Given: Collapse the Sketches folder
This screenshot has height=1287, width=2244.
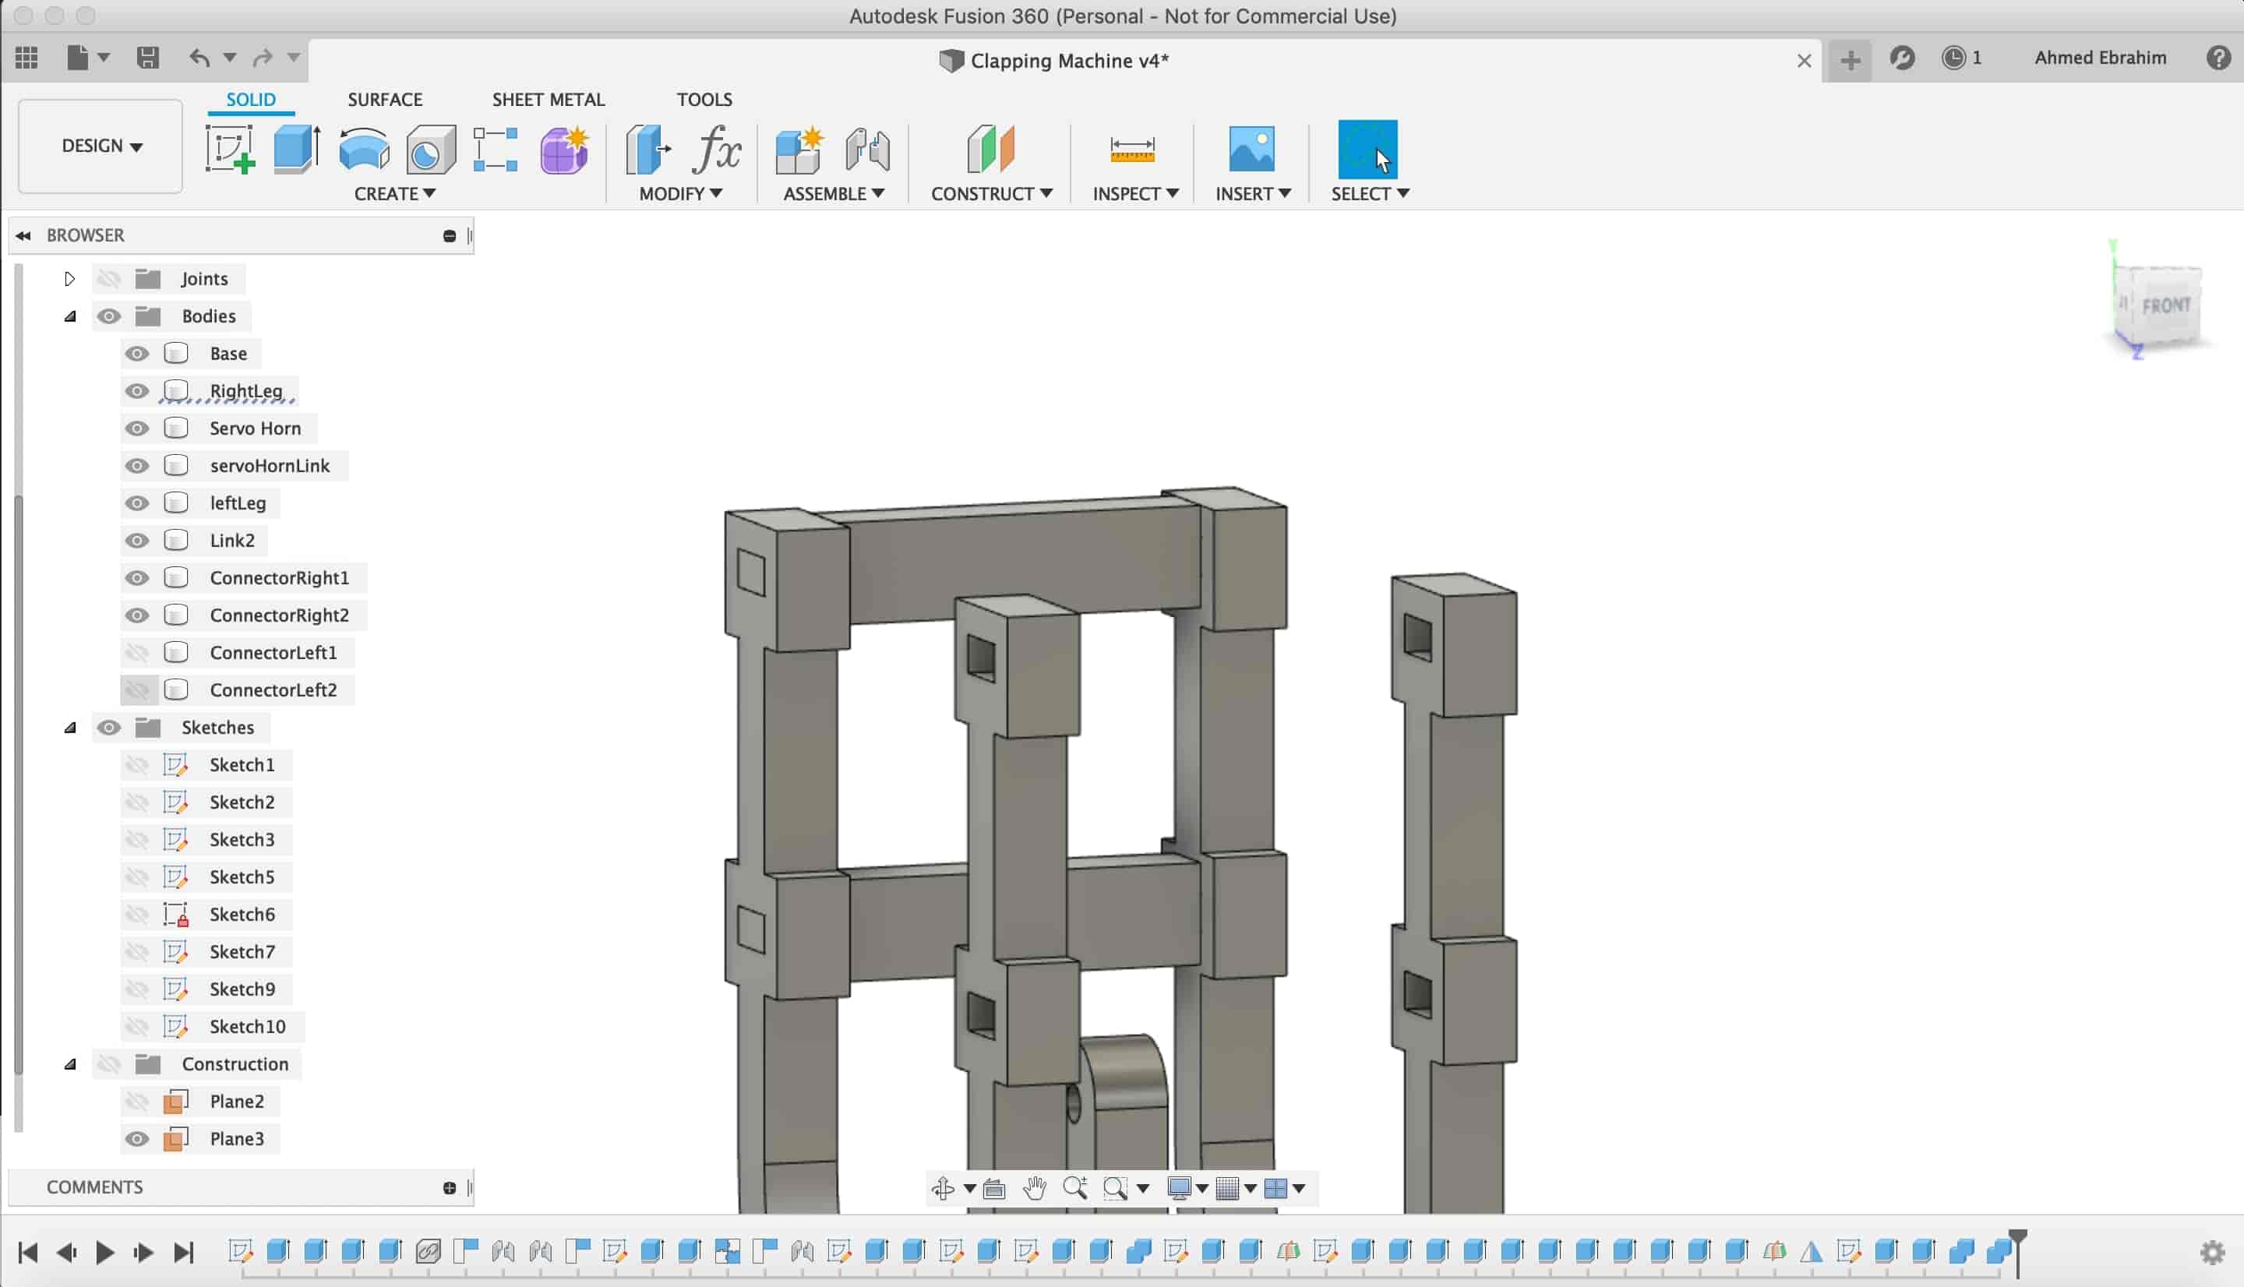Looking at the screenshot, I should pyautogui.click(x=70, y=728).
